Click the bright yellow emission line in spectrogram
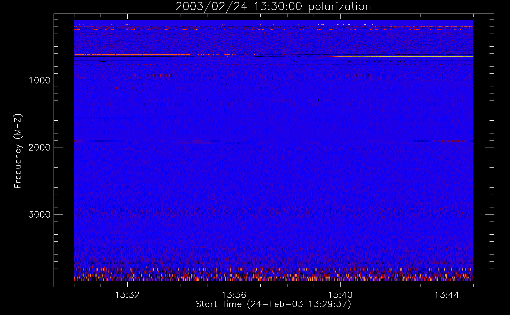 [405, 57]
